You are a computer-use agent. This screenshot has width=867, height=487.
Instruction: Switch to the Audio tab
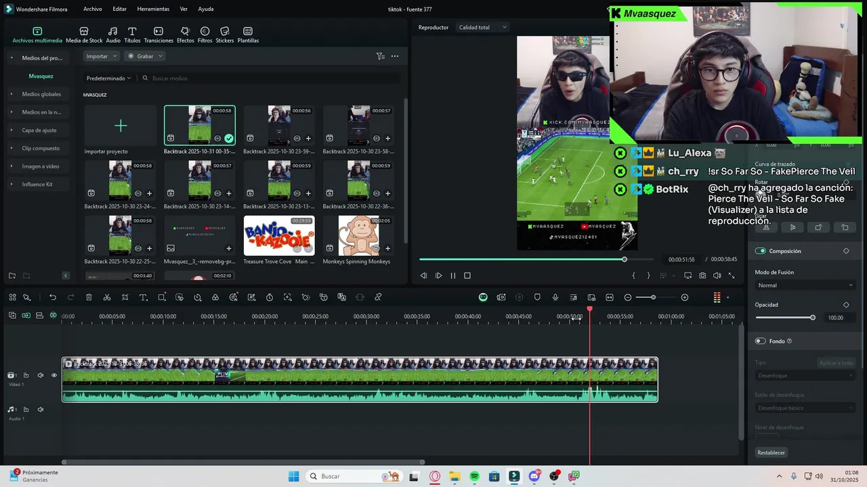pos(113,35)
